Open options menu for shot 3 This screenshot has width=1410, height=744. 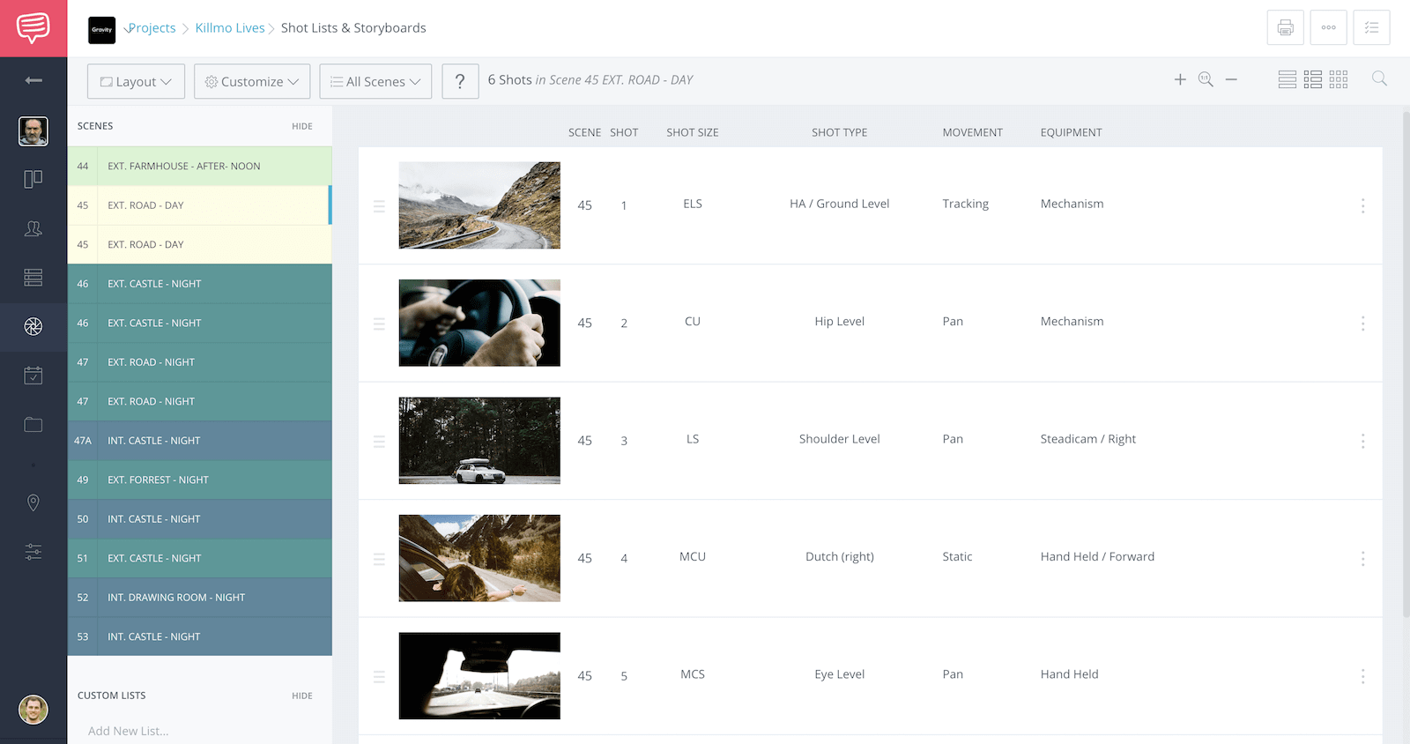click(1362, 441)
